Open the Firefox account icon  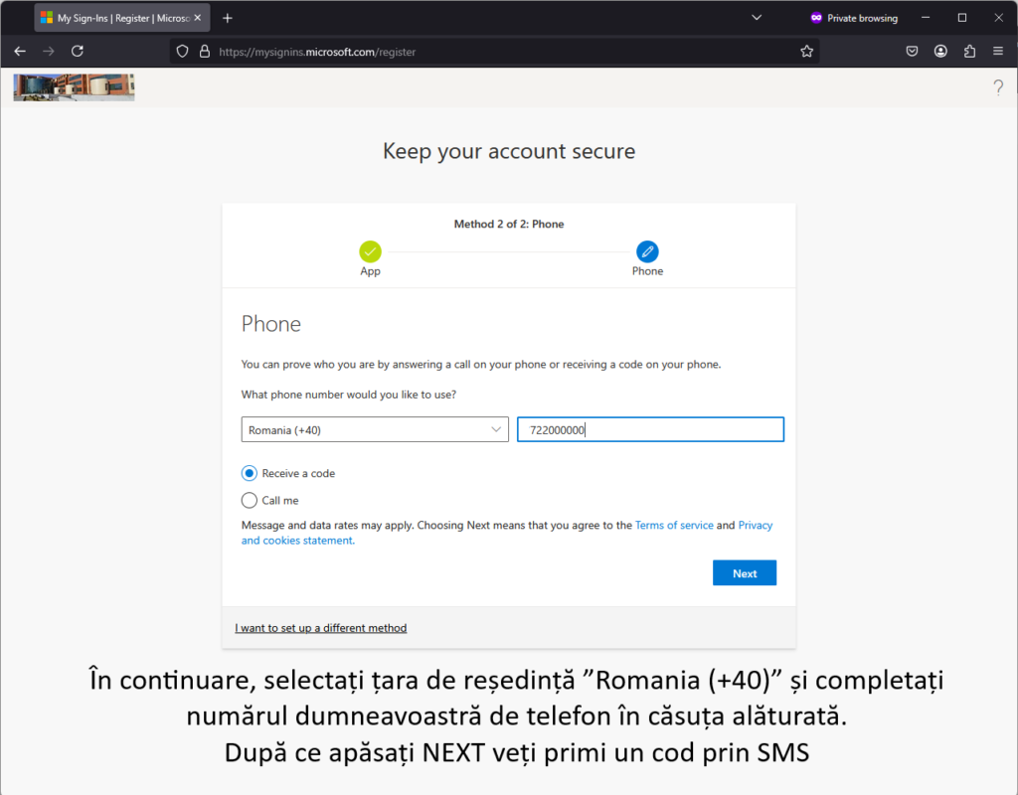(940, 52)
